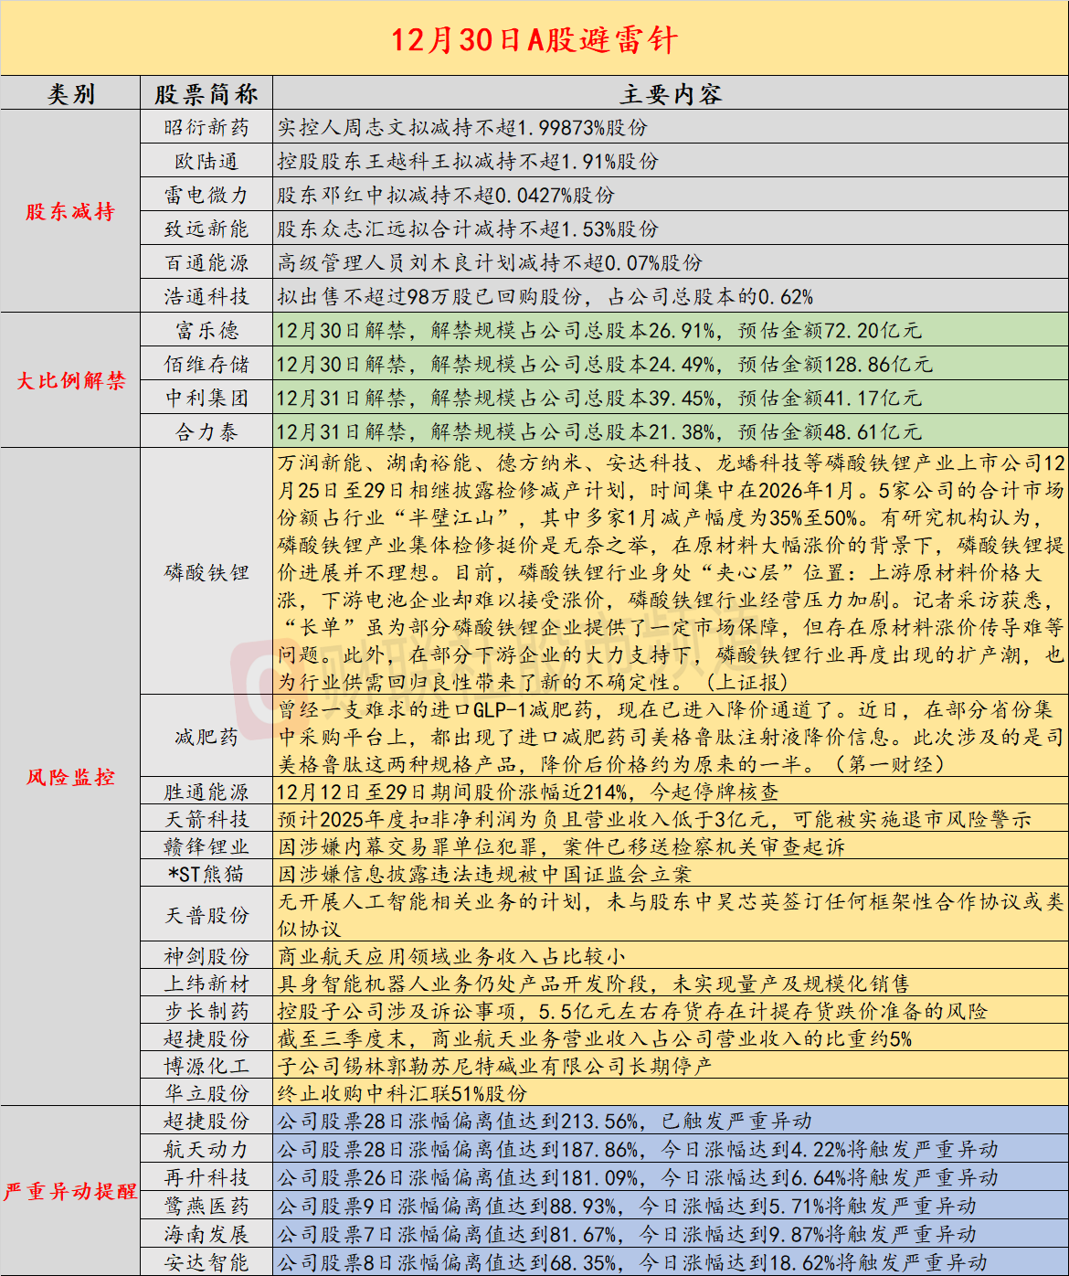Select 超捷股份 in the 严重异动提醒 section
The height and width of the screenshot is (1276, 1069).
tap(206, 1121)
